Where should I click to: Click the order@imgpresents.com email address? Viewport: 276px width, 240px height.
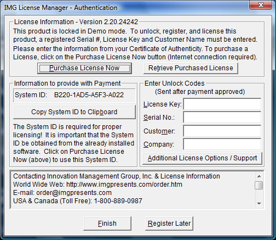click(x=74, y=193)
